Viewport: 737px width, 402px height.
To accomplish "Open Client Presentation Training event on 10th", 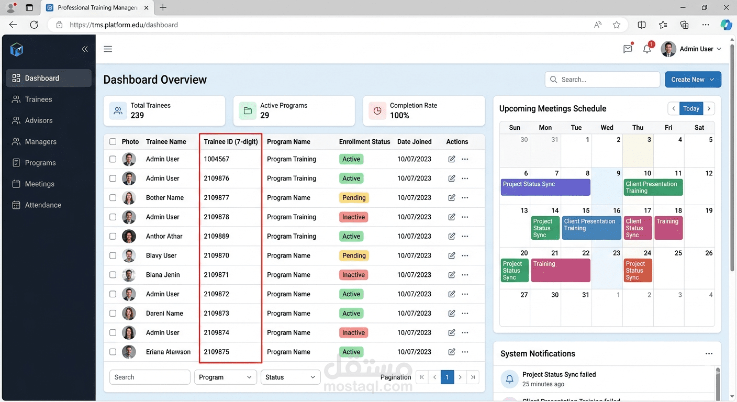I will [x=653, y=187].
